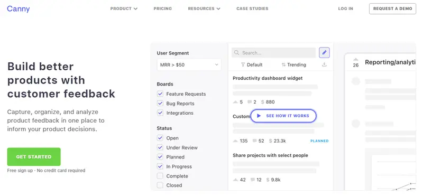Play the See How It Works video
The image size is (423, 196).
pos(283,116)
